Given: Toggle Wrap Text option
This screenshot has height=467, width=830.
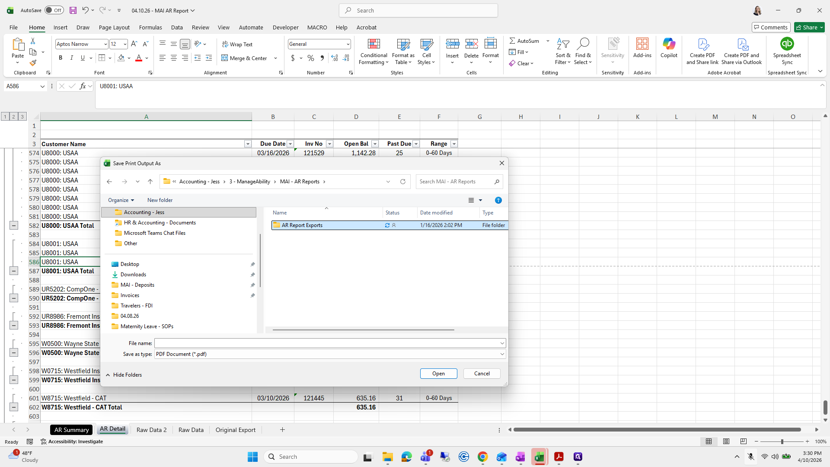Looking at the screenshot, I should (x=237, y=44).
